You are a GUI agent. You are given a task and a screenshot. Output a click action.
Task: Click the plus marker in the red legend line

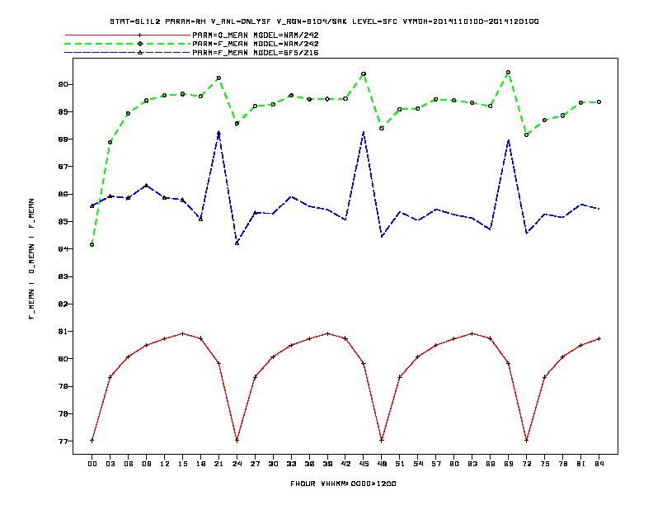coord(140,35)
